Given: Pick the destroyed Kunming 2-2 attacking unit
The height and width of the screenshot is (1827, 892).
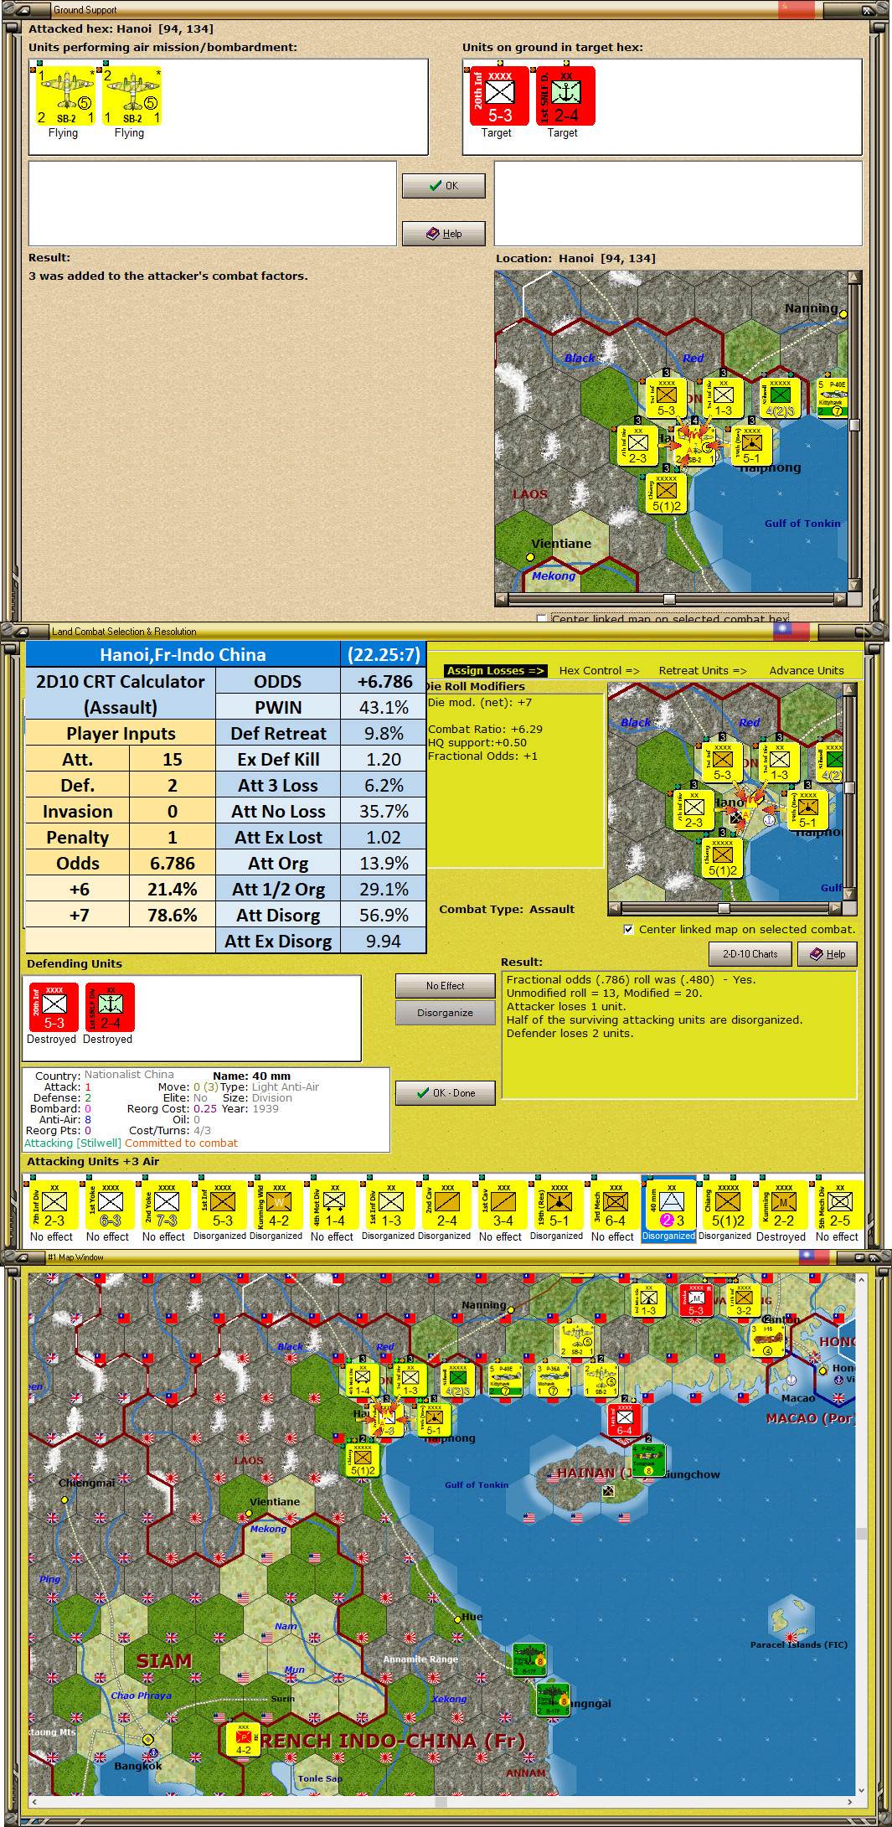Looking at the screenshot, I should coord(783,1205).
